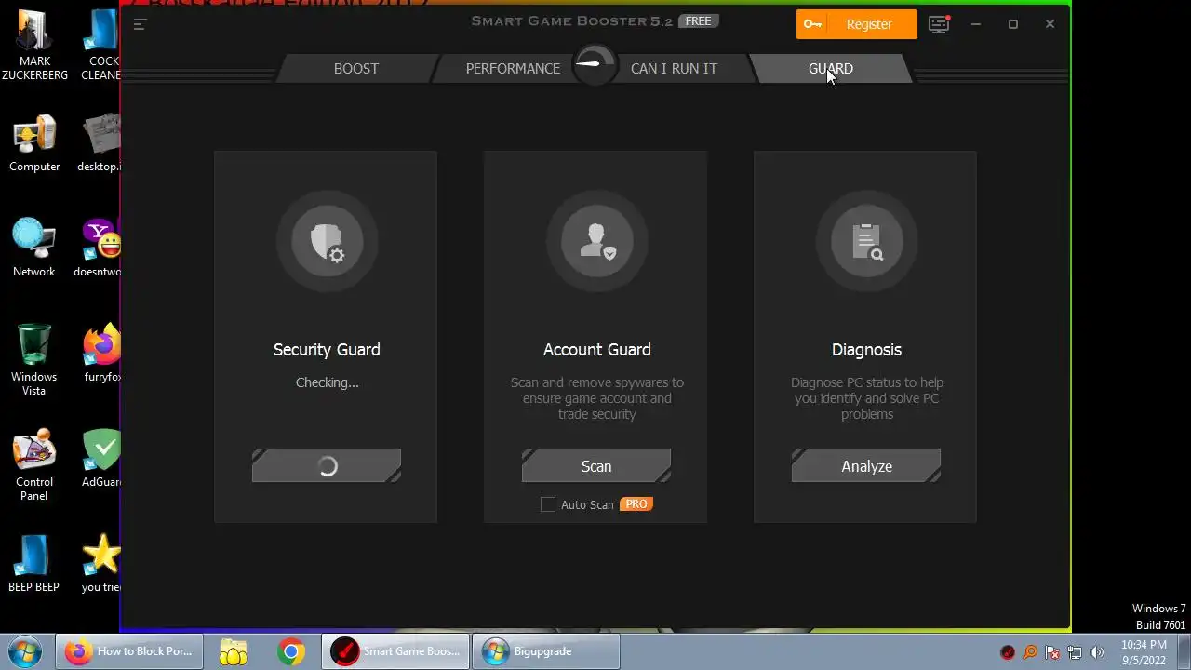1191x670 pixels.
Task: Open the desktop.ini desktop icon
Action: pyautogui.click(x=100, y=144)
